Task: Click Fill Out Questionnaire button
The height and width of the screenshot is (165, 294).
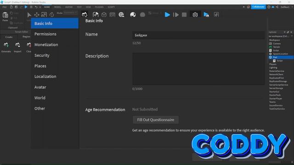Action: coord(156,120)
